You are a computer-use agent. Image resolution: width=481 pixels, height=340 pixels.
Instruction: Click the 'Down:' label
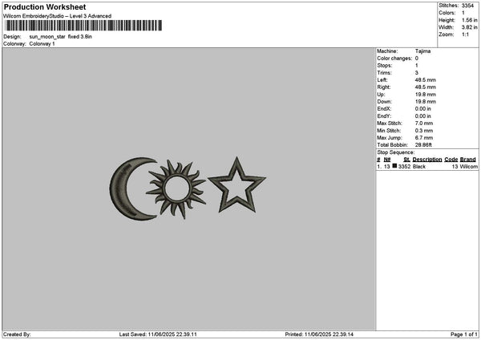[384, 102]
